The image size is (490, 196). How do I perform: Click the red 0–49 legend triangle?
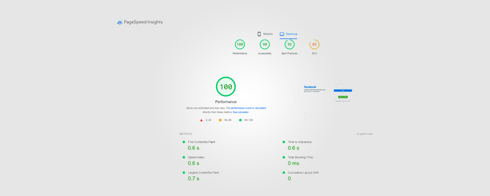coord(201,120)
